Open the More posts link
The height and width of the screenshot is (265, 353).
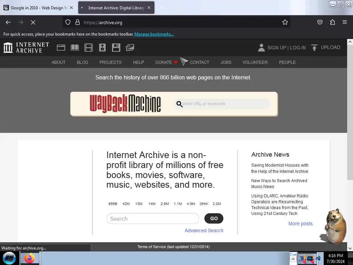tap(301, 224)
